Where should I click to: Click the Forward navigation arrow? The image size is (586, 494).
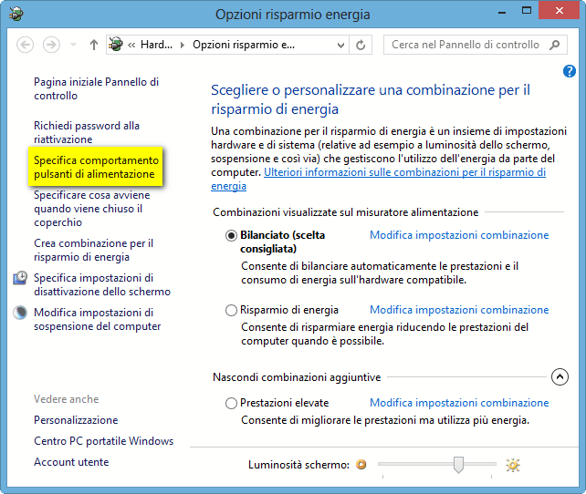tap(51, 45)
